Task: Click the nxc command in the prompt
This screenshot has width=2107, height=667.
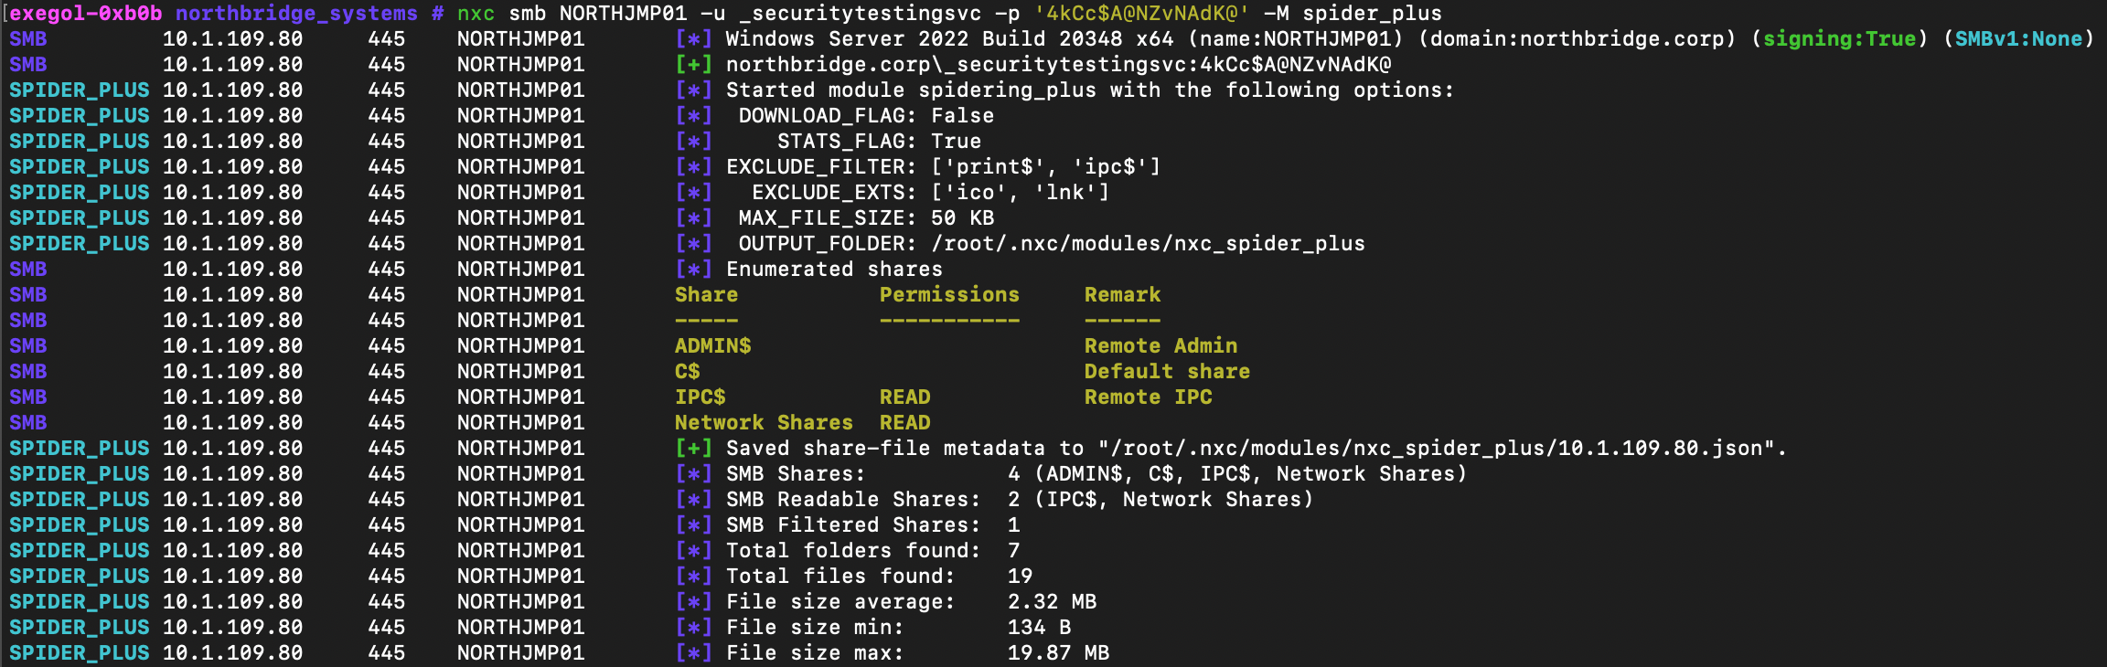Action: point(476,14)
